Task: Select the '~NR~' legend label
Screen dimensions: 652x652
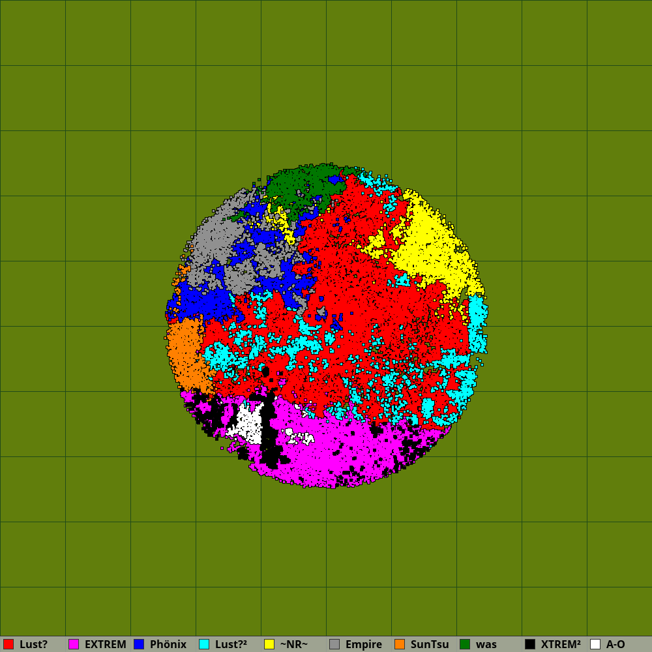Action: [293, 644]
